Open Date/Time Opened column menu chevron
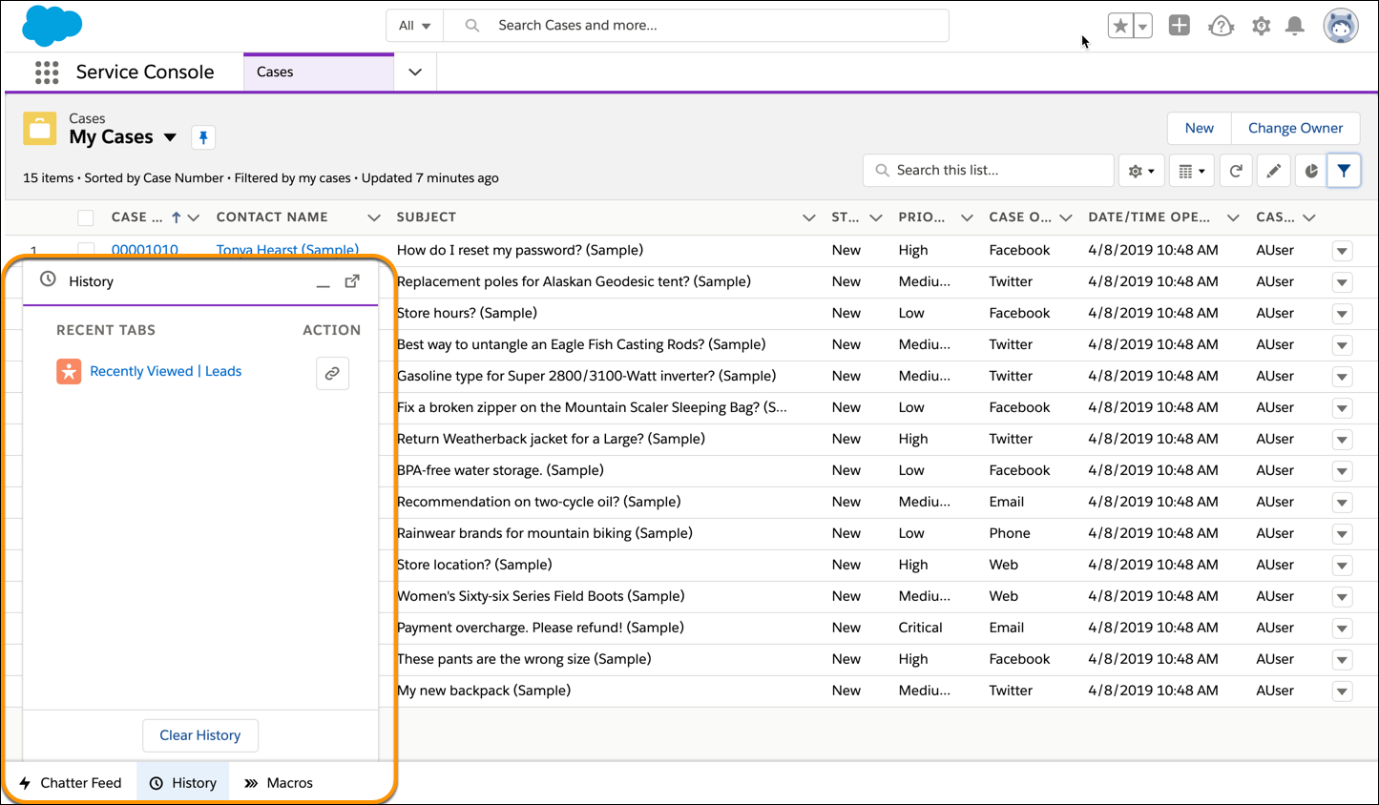This screenshot has height=805, width=1379. pyautogui.click(x=1233, y=218)
